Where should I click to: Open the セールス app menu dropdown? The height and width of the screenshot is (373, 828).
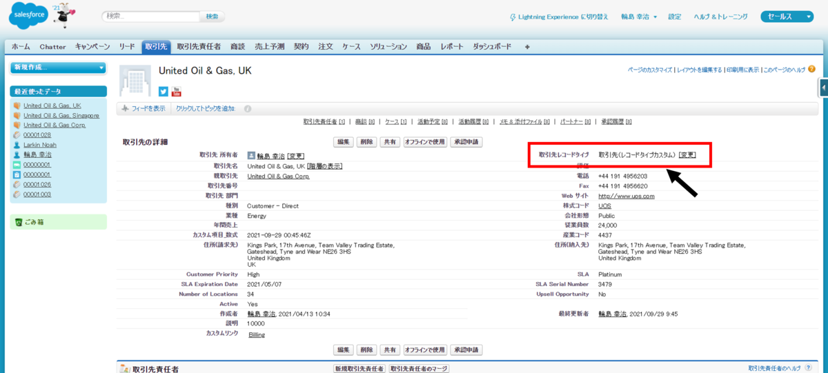tap(789, 17)
